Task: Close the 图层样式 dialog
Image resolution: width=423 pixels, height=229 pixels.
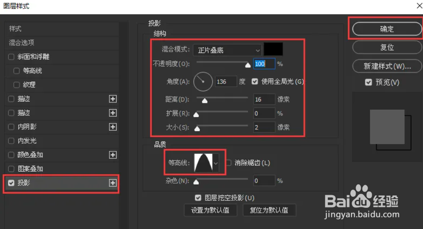Action: [x=419, y=6]
